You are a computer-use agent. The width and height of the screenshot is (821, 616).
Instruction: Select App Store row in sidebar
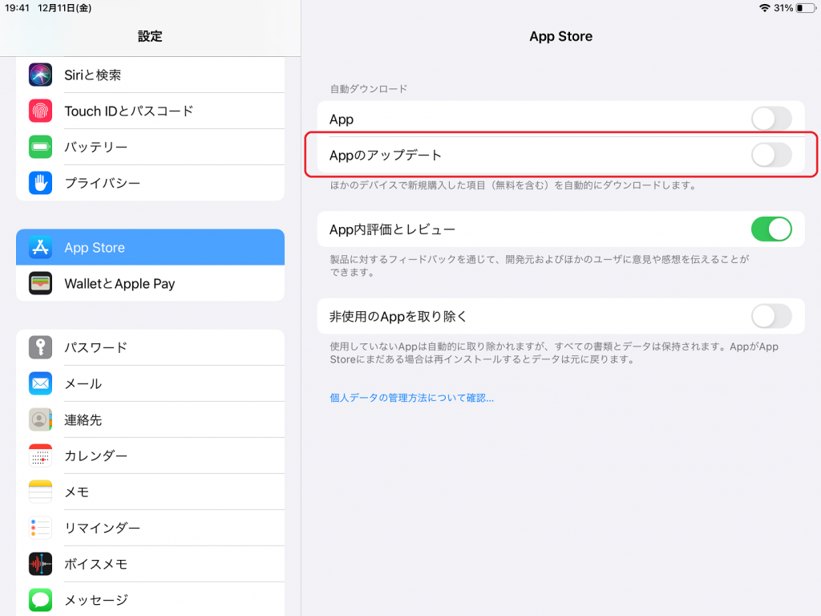(150, 247)
